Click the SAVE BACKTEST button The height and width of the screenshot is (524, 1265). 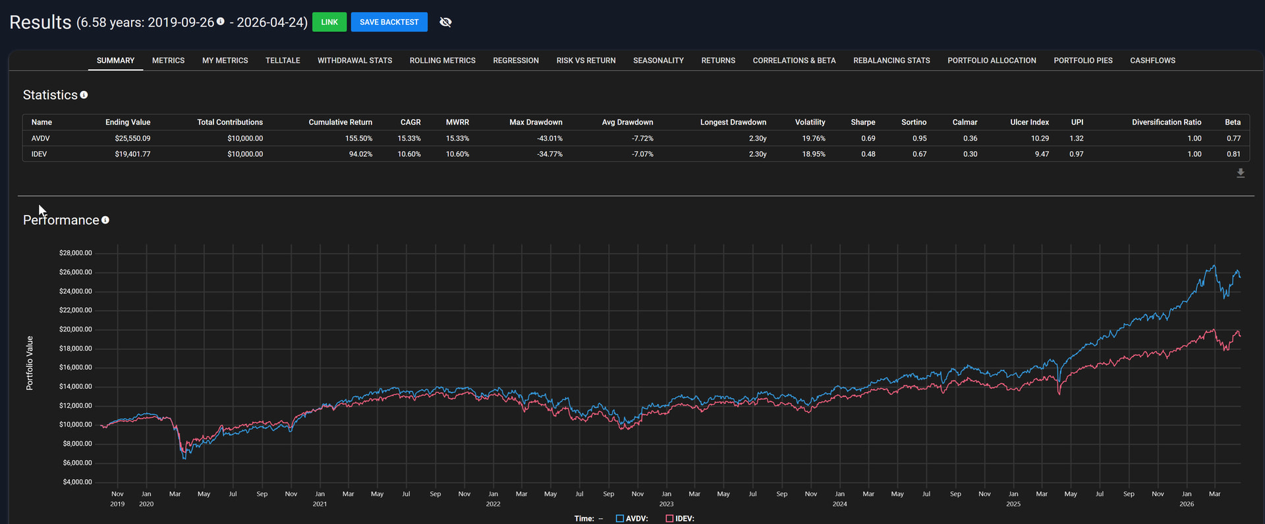click(x=389, y=22)
